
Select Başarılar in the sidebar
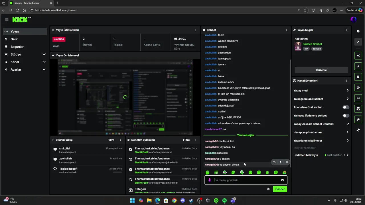pos(25,47)
